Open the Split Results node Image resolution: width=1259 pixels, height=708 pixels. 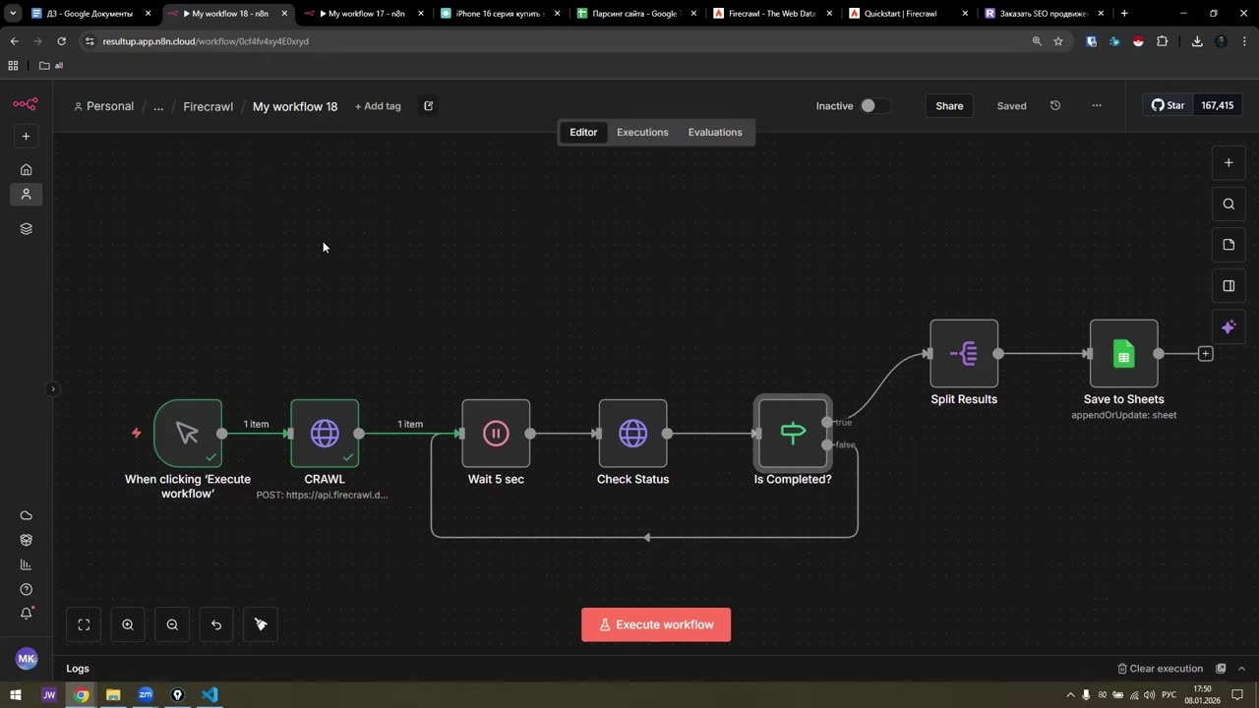(x=964, y=353)
